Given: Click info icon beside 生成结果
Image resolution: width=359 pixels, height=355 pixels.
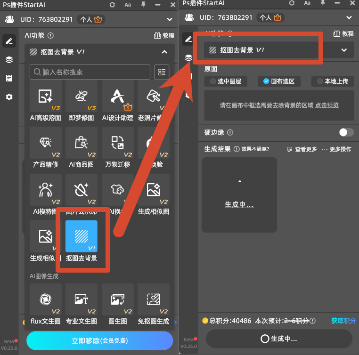Looking at the screenshot, I should [237, 149].
